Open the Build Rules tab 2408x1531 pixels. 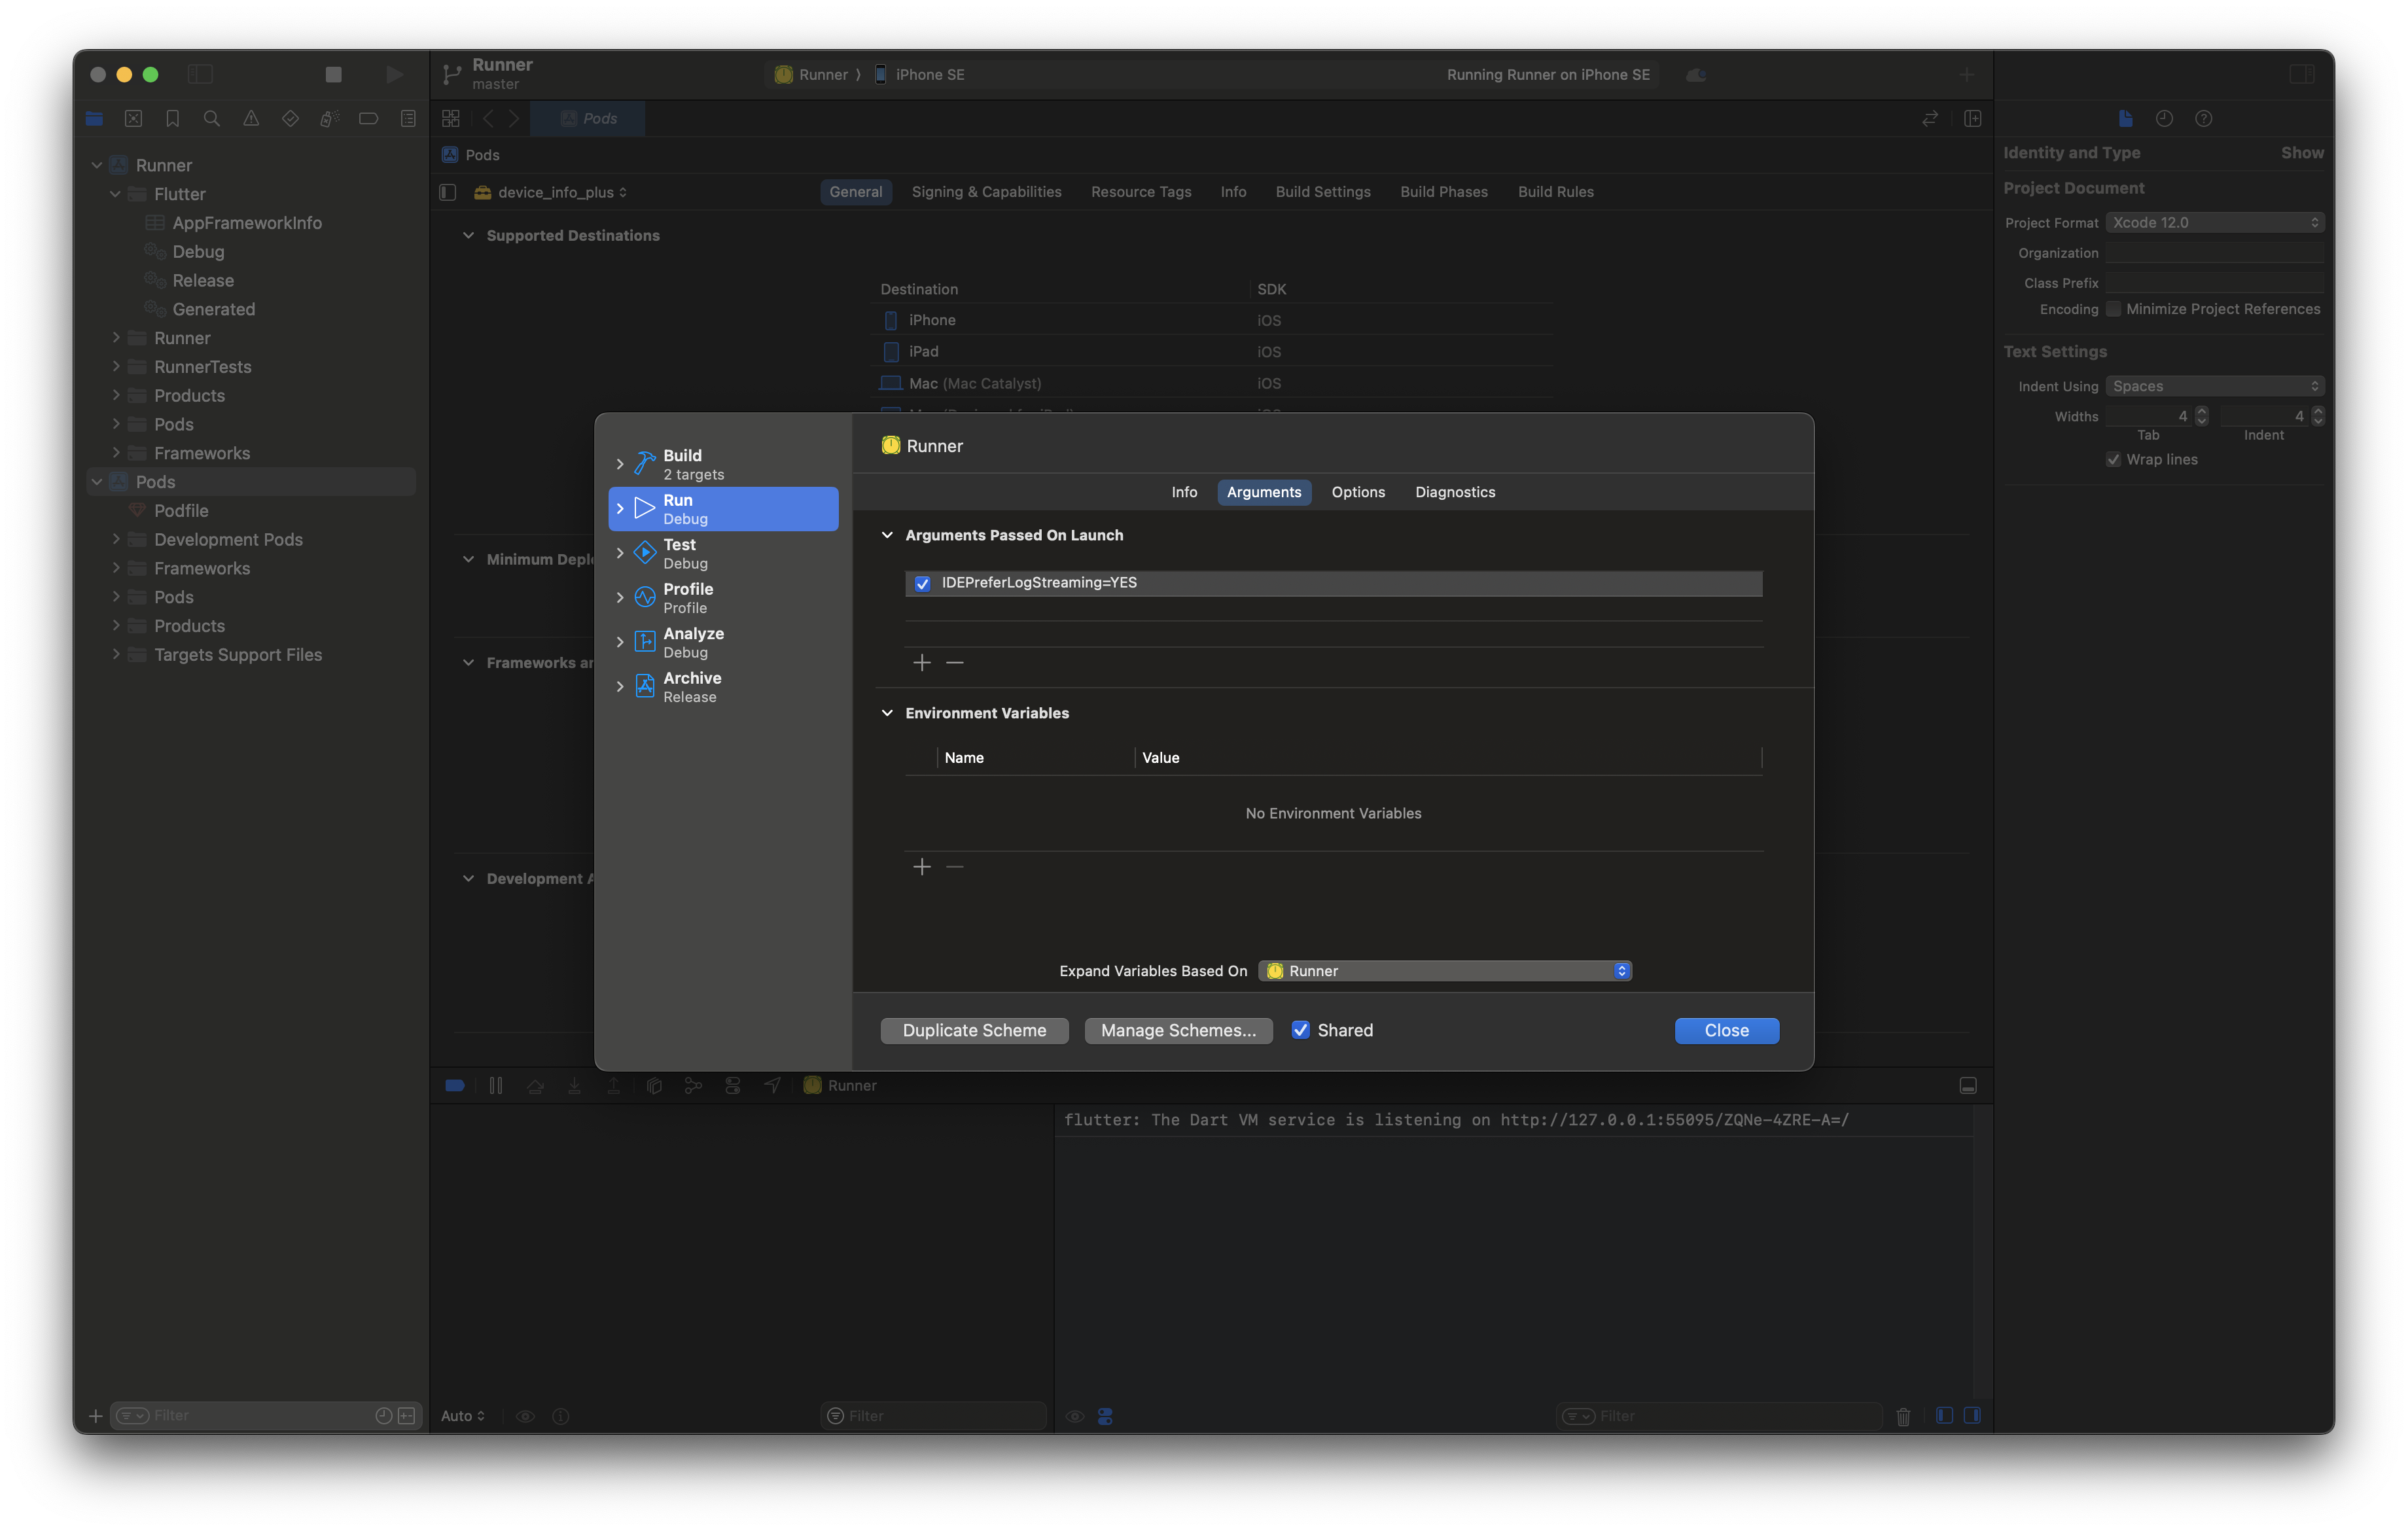(x=1556, y=192)
